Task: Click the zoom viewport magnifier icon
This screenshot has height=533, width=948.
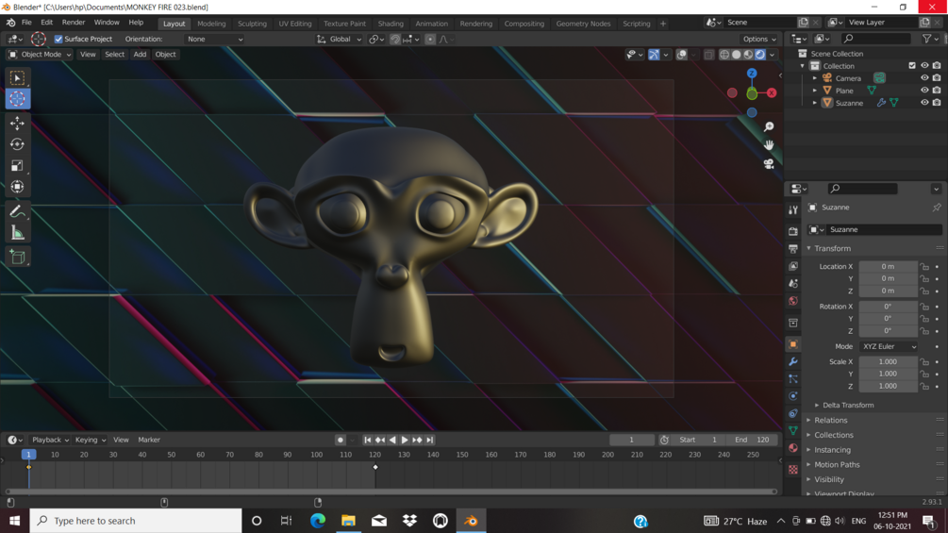Action: coord(769,127)
